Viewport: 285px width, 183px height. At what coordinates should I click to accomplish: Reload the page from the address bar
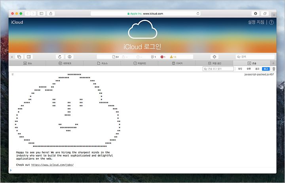click(x=198, y=13)
